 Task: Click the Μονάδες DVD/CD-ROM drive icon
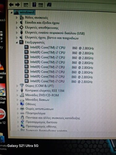[22, 95]
